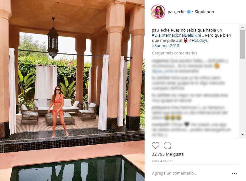
Task: Open the #Summer2018 hashtag link
Action: [x=166, y=46]
